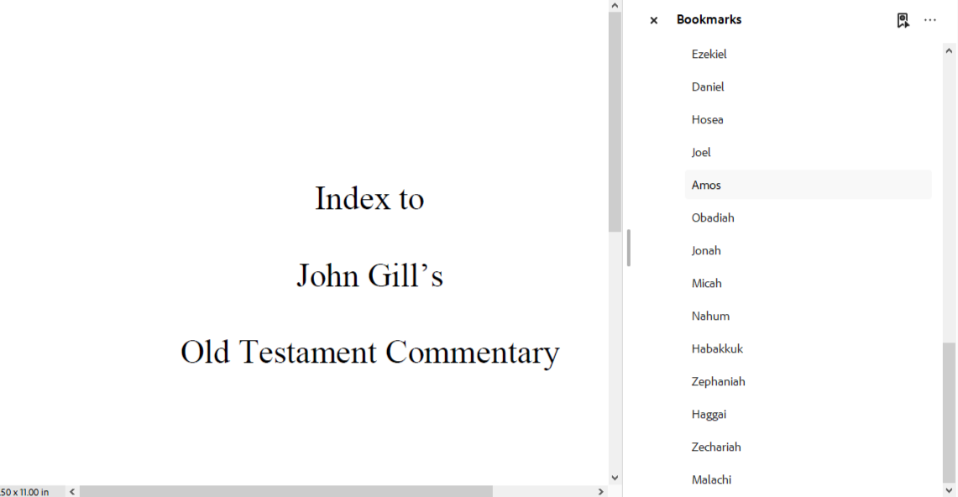Add a new bookmark icon
The height and width of the screenshot is (497, 958).
(x=903, y=20)
